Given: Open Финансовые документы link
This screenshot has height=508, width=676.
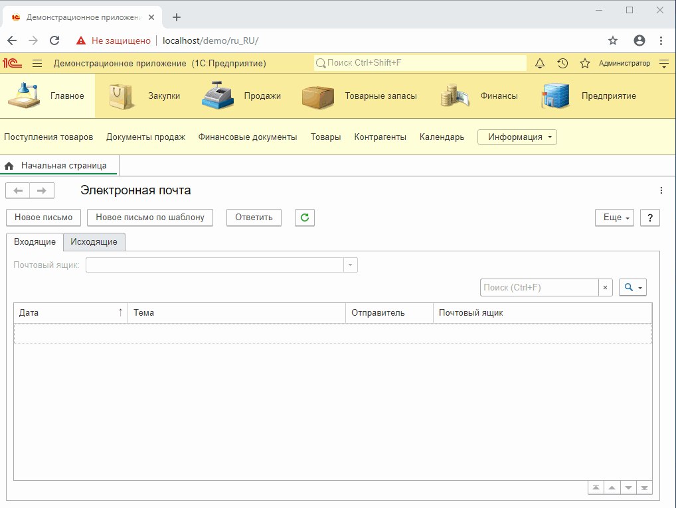Looking at the screenshot, I should pyautogui.click(x=248, y=137).
